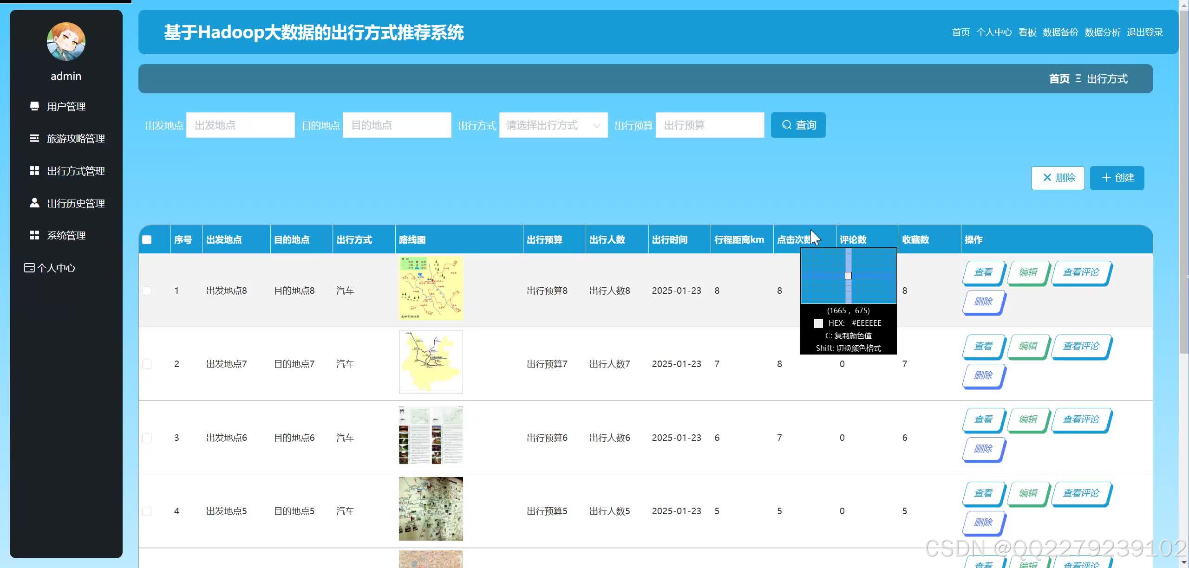The height and width of the screenshot is (568, 1189).
Task: Click the 创建 button
Action: point(1117,178)
